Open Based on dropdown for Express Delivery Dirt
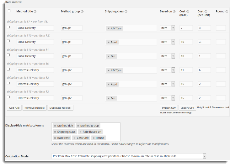This screenshot has width=230, height=166. [167, 98]
